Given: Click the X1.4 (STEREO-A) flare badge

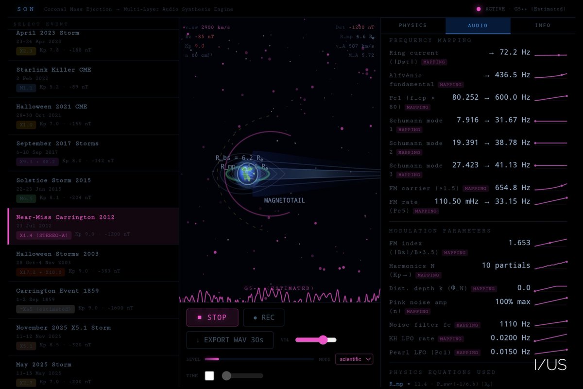Looking at the screenshot, I should [44, 235].
